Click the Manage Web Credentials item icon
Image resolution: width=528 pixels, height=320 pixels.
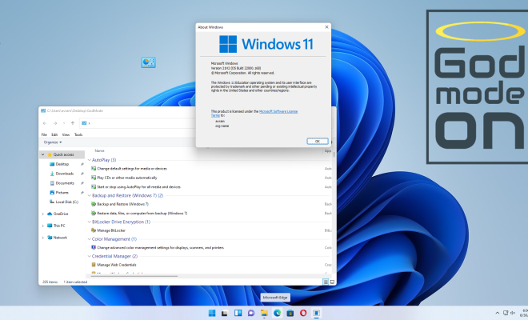(x=94, y=265)
